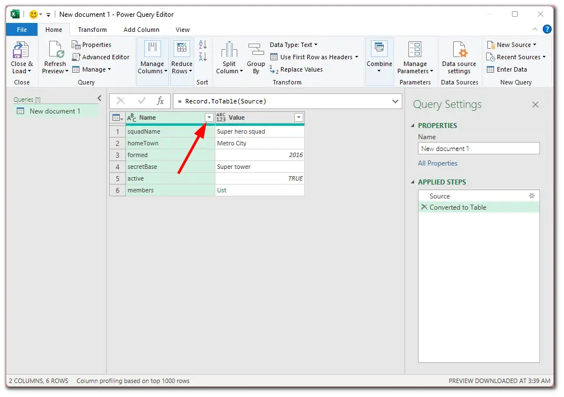The width and height of the screenshot is (564, 397).
Task: Collapse the PROPERTIES section
Action: click(x=412, y=125)
